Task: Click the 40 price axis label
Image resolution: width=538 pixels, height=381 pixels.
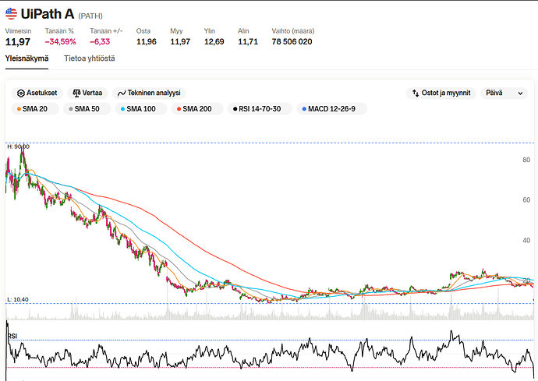Action: pos(526,241)
